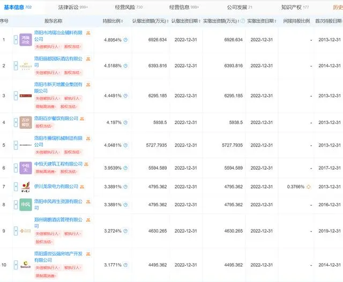This screenshot has width=343, height=282.
Task: Switch to the 知识产权 tab
Action: 295,8
